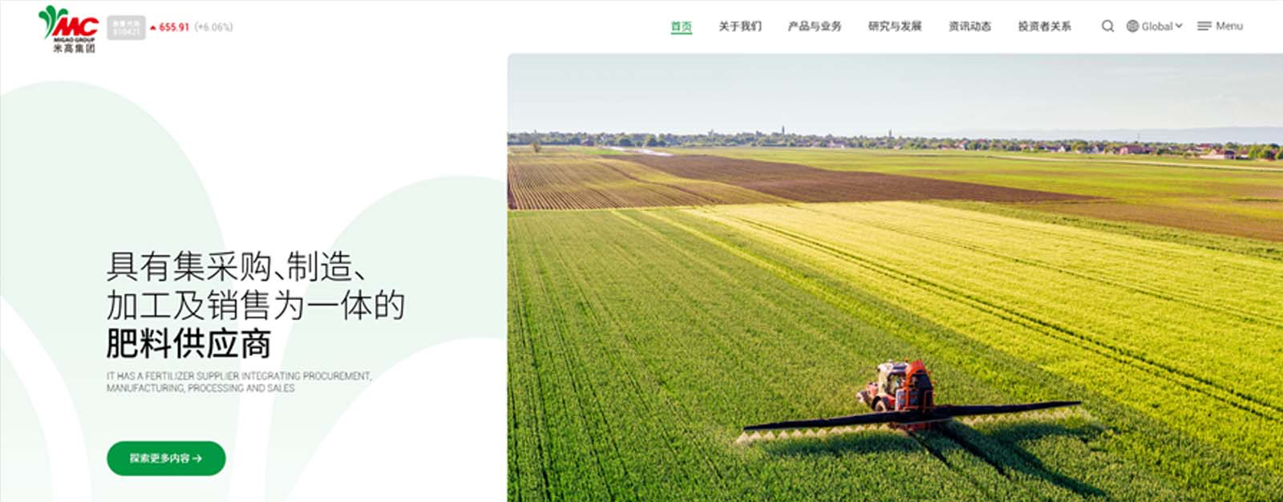Click the arrow inside 探索更多内容 button
The width and height of the screenshot is (1283, 502).
197,459
